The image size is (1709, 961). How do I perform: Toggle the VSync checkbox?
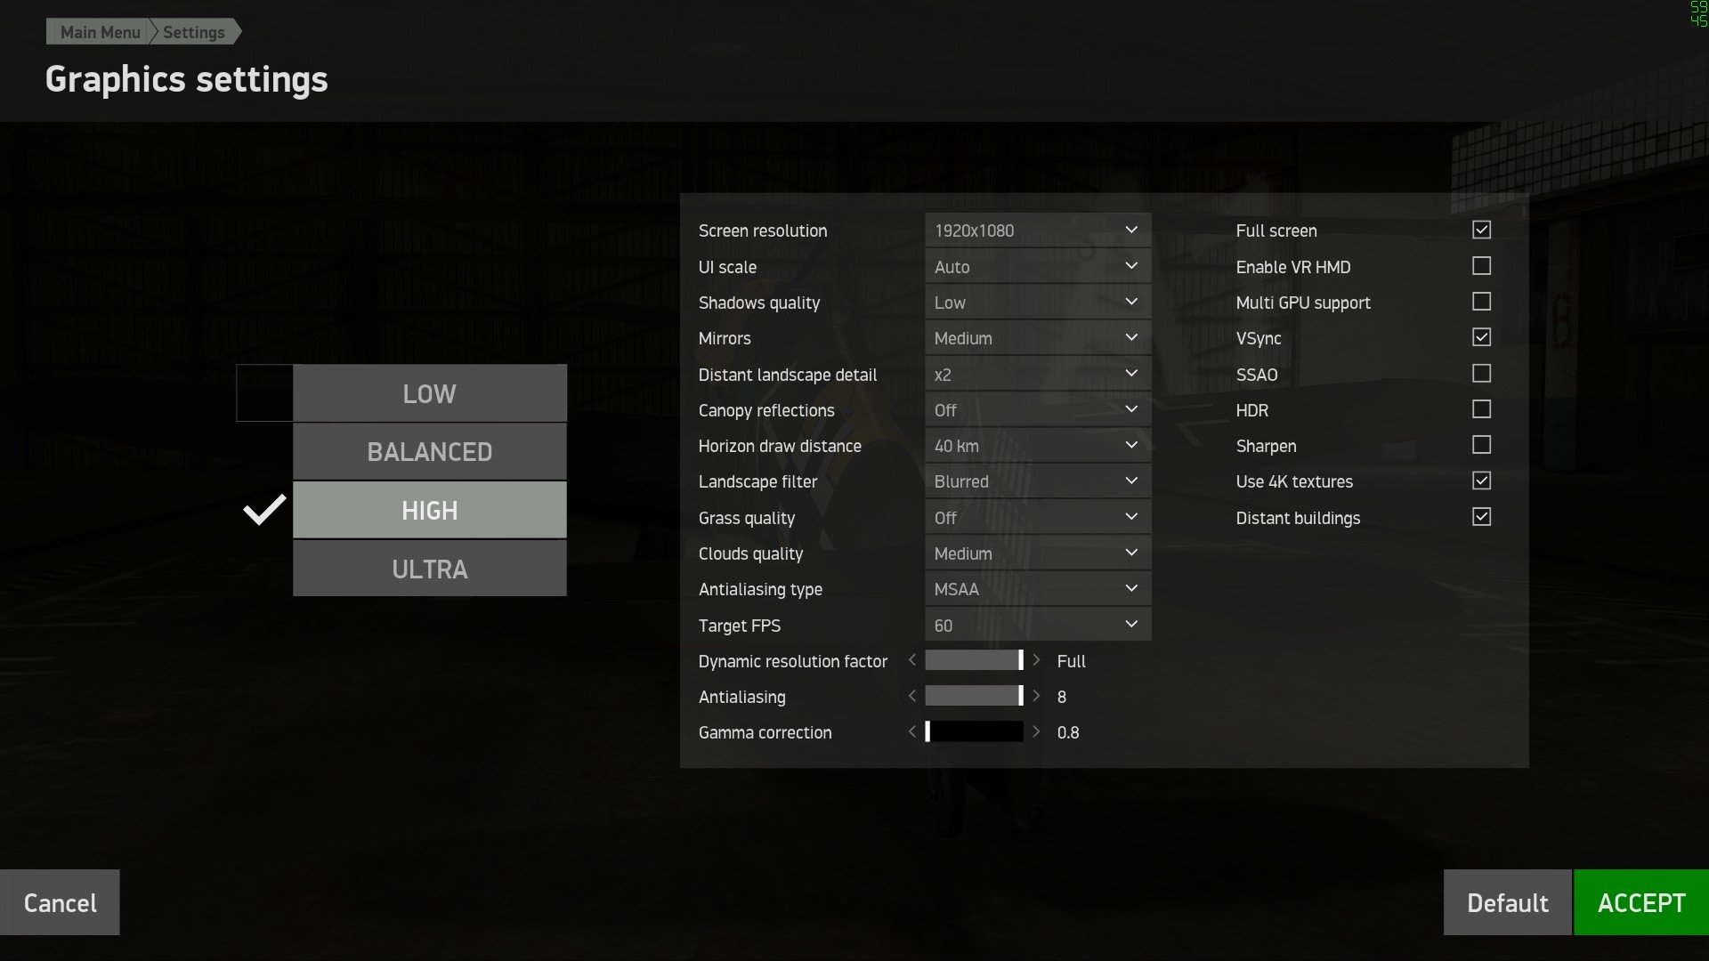(1481, 337)
